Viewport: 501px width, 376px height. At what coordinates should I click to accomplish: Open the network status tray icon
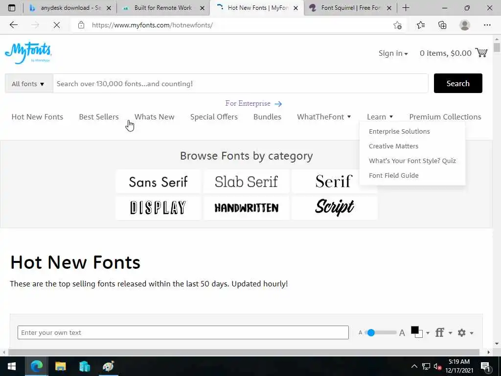pyautogui.click(x=426, y=366)
